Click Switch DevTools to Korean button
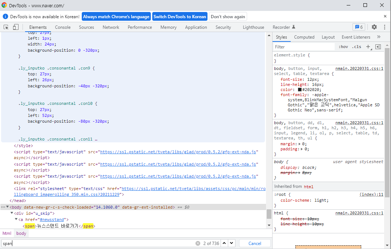 point(180,17)
